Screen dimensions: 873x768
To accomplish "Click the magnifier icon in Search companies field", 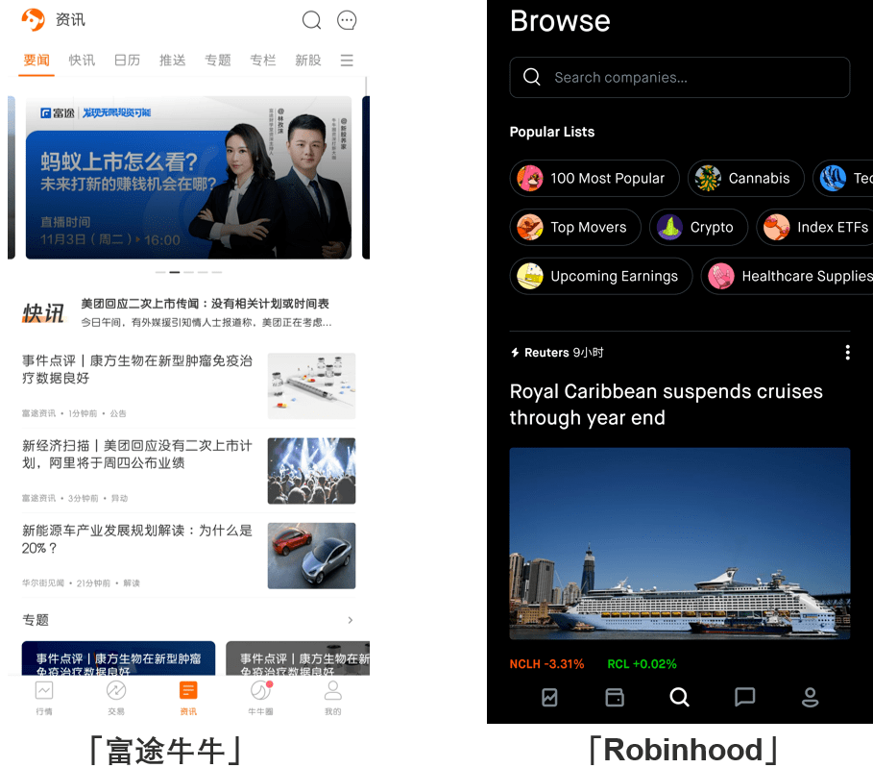I will tap(532, 77).
